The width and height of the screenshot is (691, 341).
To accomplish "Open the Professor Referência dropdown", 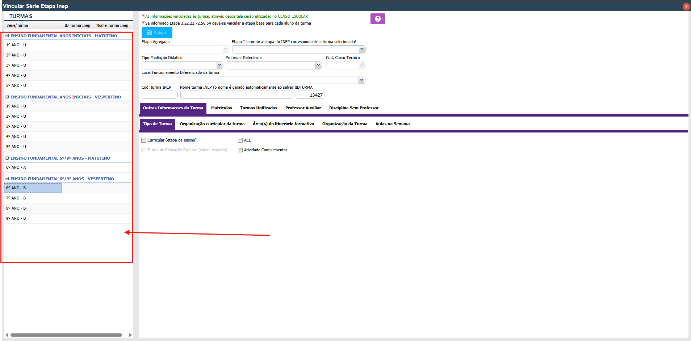I will click(x=318, y=65).
